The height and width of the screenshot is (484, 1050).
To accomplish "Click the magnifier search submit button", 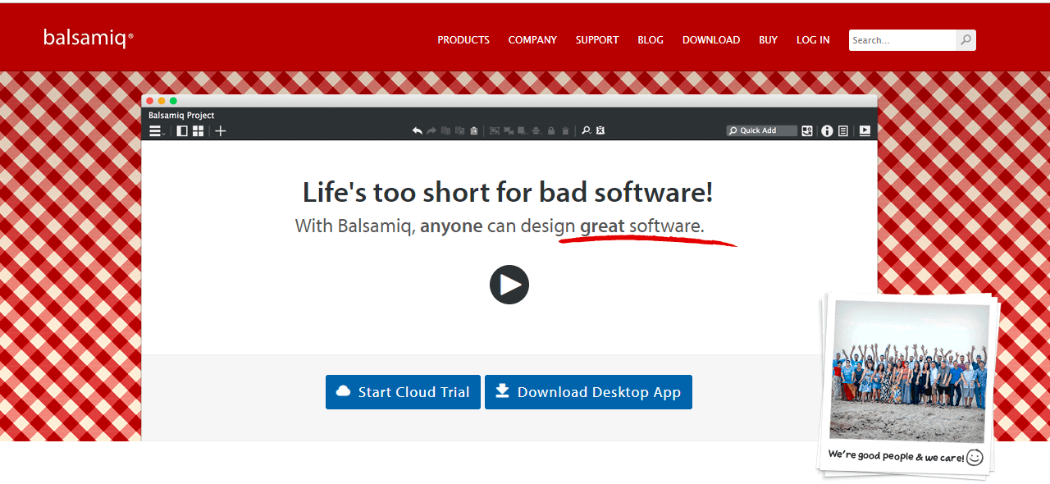I will click(x=966, y=39).
